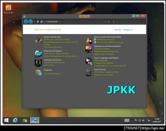Open Hardware and Sound heading link
This screenshot has height=131, width=166.
pyautogui.click(x=53, y=60)
